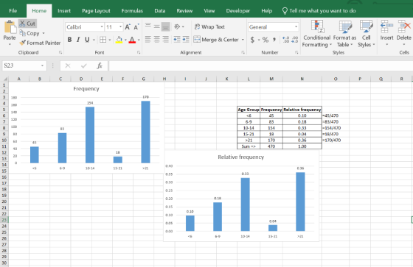Toggle Italic formatting

click(78, 40)
